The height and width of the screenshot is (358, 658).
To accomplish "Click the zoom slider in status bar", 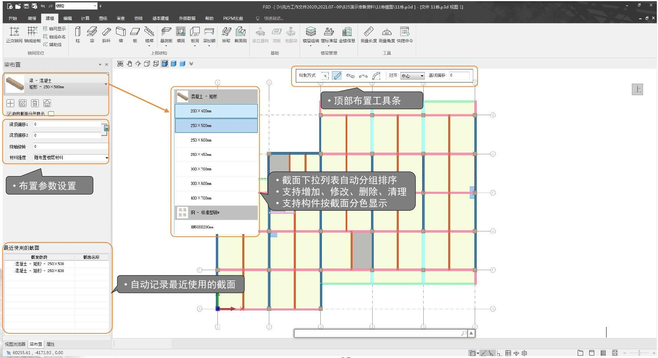I will pyautogui.click(x=639, y=353).
